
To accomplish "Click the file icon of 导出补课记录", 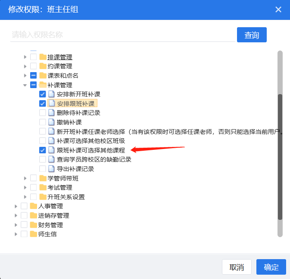I will (51, 169).
